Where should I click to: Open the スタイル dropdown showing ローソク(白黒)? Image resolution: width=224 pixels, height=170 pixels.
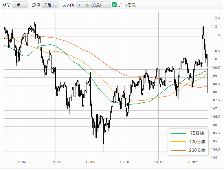93,5
